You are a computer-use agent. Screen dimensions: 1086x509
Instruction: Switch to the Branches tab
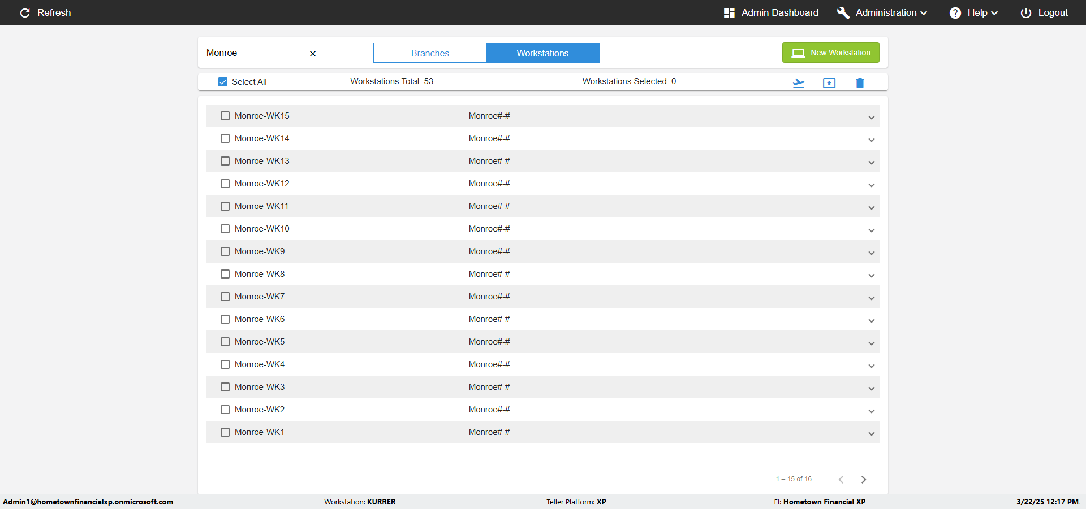click(x=430, y=53)
